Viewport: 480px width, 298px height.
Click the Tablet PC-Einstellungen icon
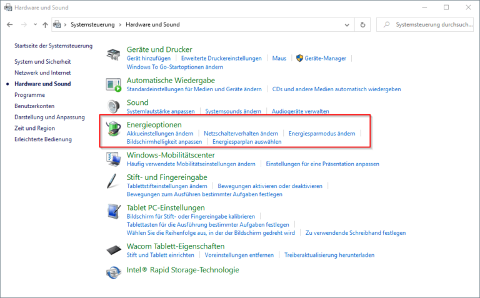[x=114, y=211]
